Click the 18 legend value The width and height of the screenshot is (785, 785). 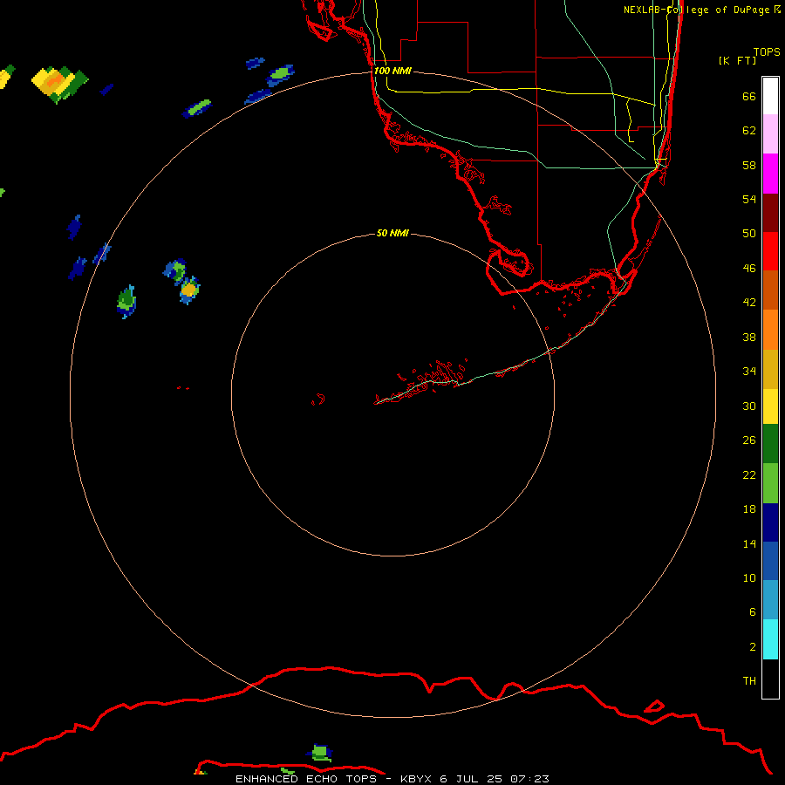pos(749,509)
